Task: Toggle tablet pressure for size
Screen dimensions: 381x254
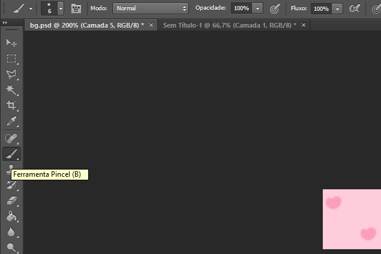Action: click(x=376, y=9)
